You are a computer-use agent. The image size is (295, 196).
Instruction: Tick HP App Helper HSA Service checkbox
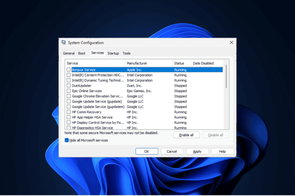(69, 117)
